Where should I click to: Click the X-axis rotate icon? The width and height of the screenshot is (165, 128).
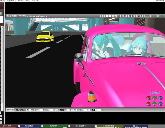tap(149, 98)
